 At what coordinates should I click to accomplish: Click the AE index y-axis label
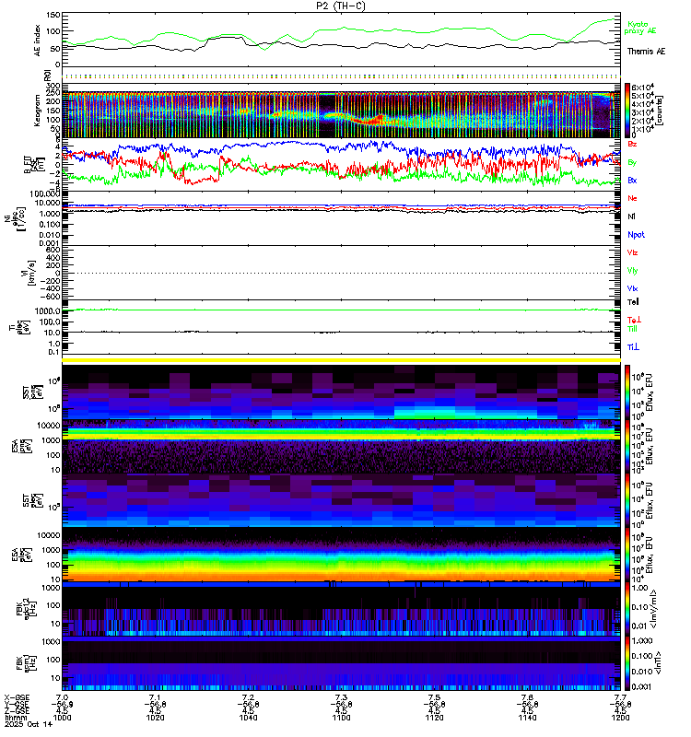(37, 41)
